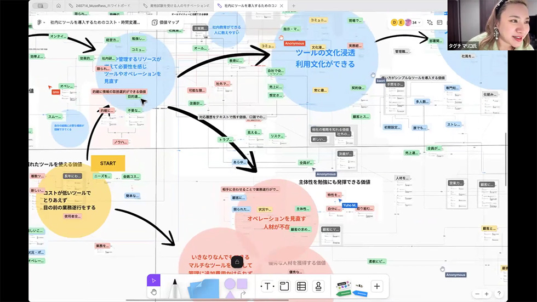Open the Stamp tool
537x302 pixels.
pyautogui.click(x=318, y=286)
